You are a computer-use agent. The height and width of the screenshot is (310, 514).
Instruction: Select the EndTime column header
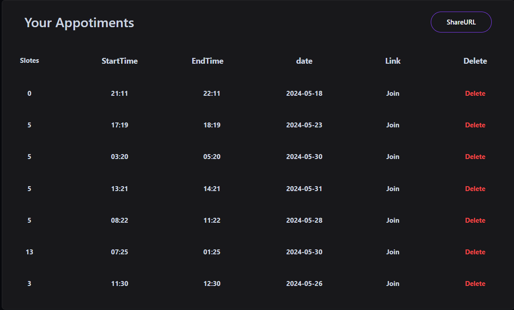207,61
